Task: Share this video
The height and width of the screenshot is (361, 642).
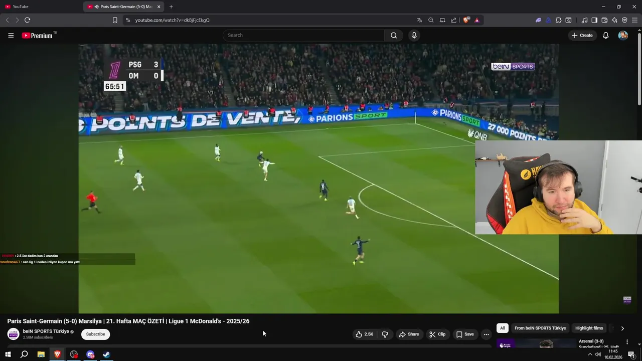Action: 409,334
